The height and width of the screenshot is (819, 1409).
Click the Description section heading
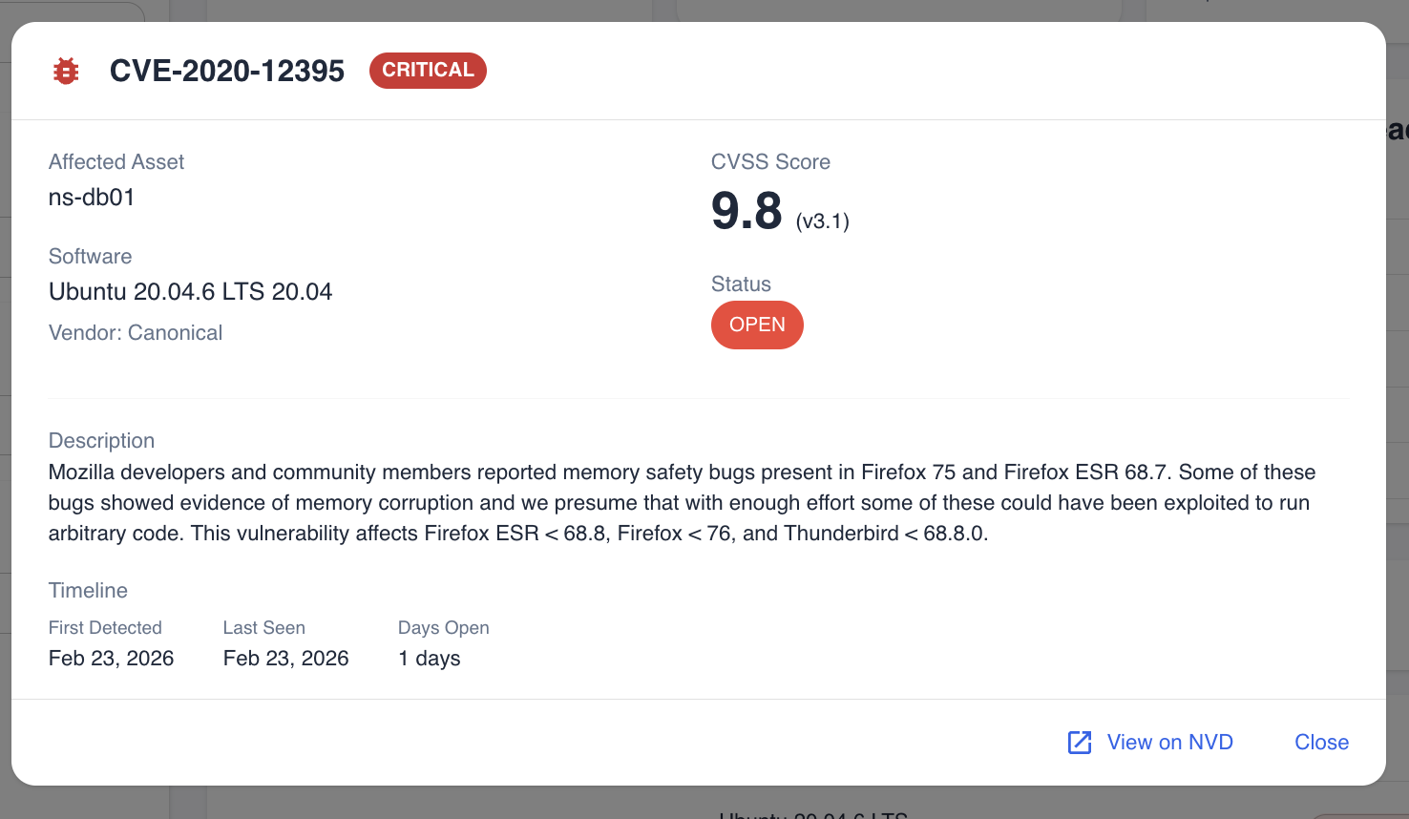[x=101, y=441]
